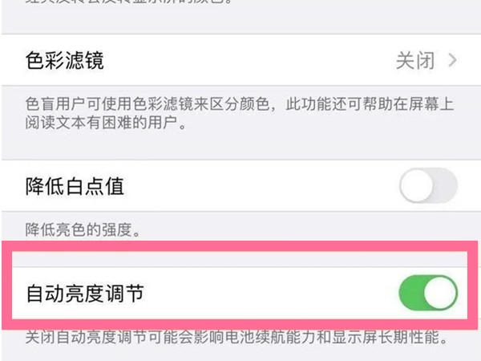Image resolution: width=481 pixels, height=361 pixels.
Task: Click the green track of 自动亮度调节 switch
Action: [x=411, y=294]
